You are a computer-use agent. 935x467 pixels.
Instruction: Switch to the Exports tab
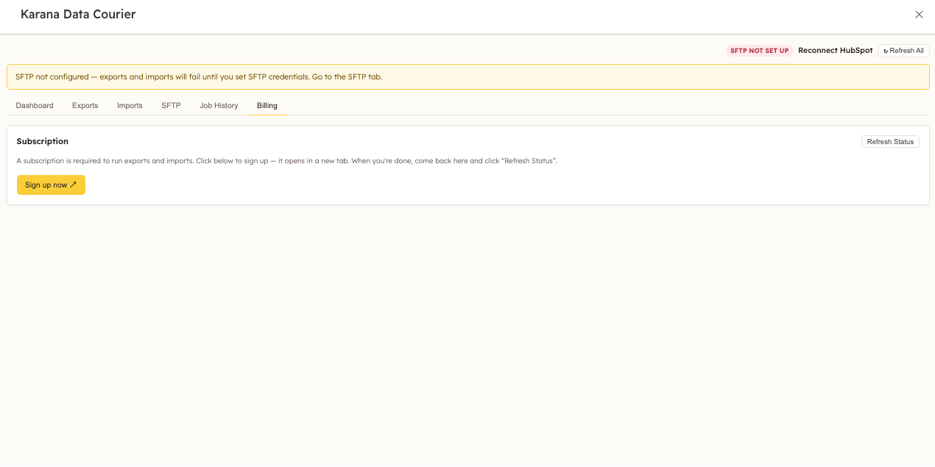tap(85, 106)
